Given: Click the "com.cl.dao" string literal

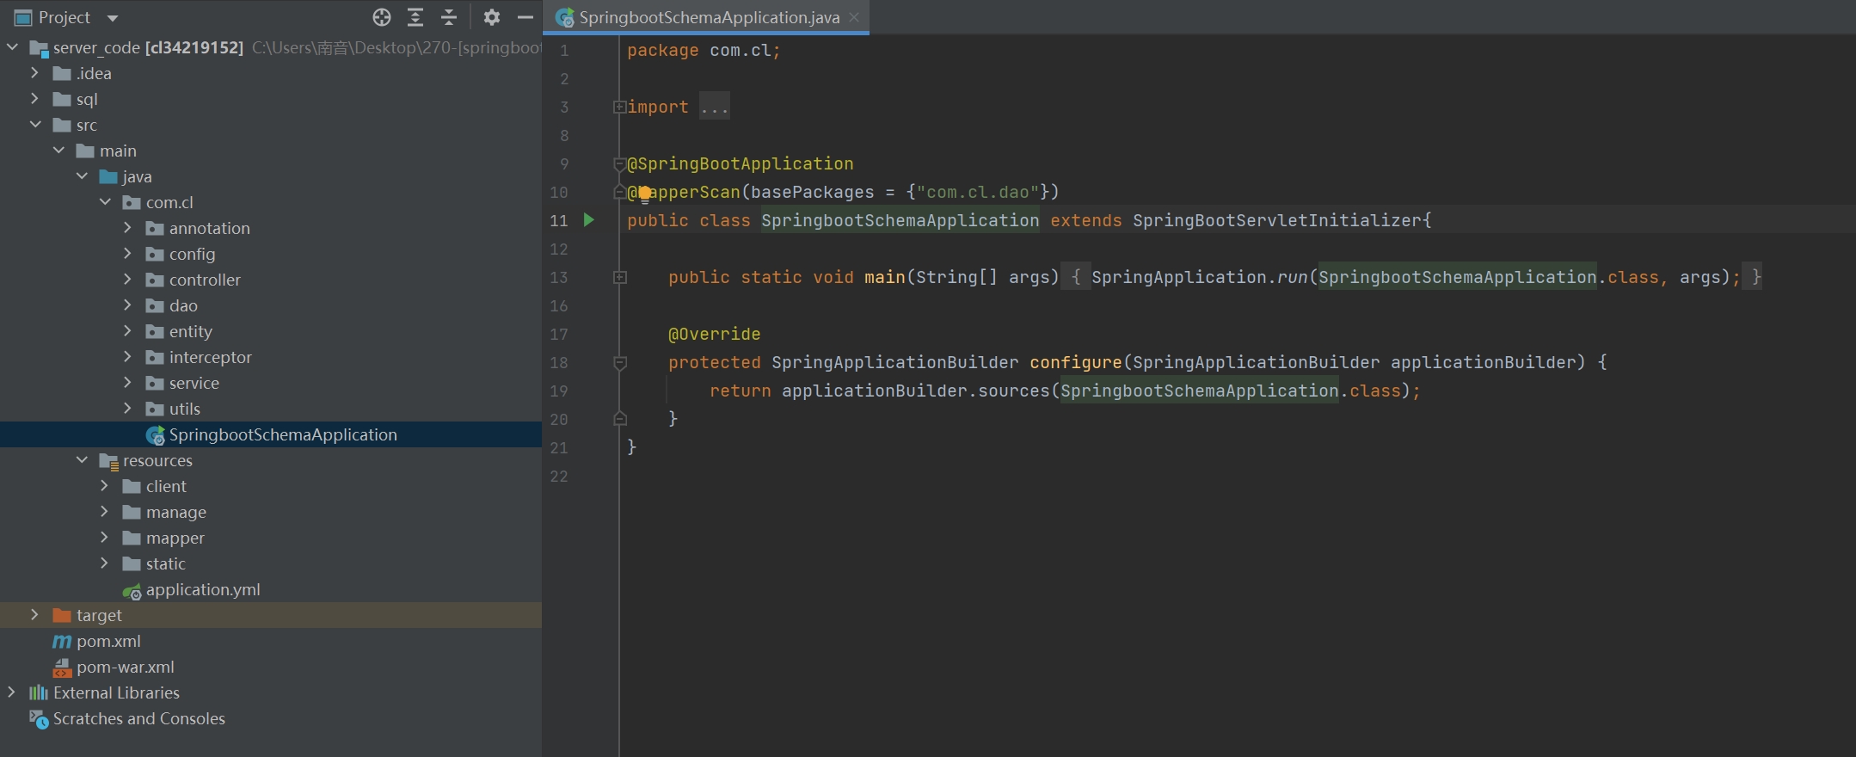Looking at the screenshot, I should 978,192.
